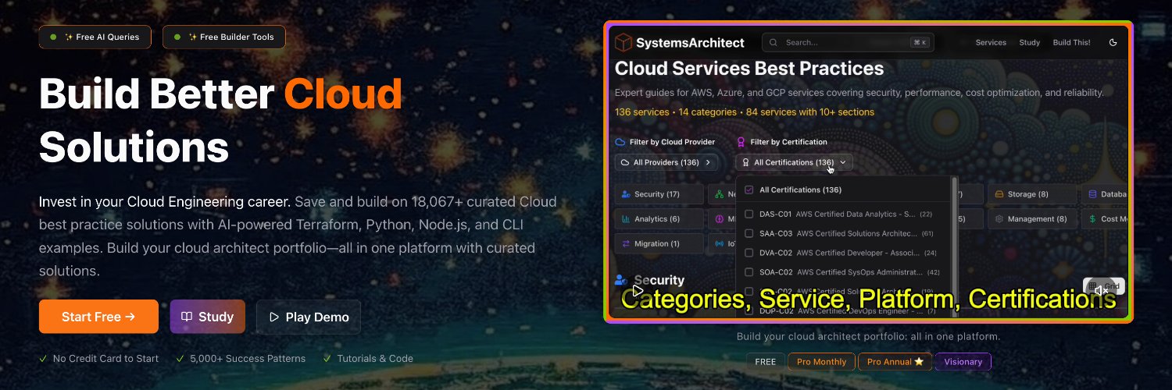Click the Cloud Services Best Practices heading
Image resolution: width=1172 pixels, height=390 pixels.
[x=749, y=69]
